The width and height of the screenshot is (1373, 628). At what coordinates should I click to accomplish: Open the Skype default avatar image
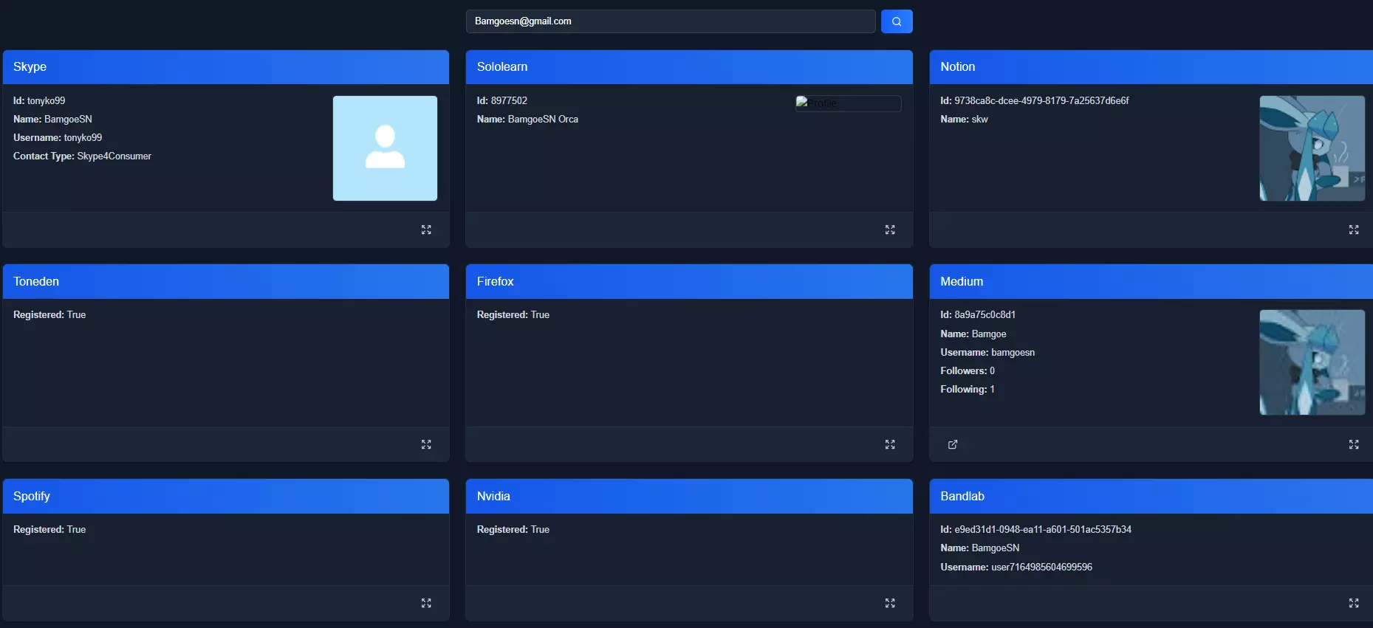(x=385, y=148)
